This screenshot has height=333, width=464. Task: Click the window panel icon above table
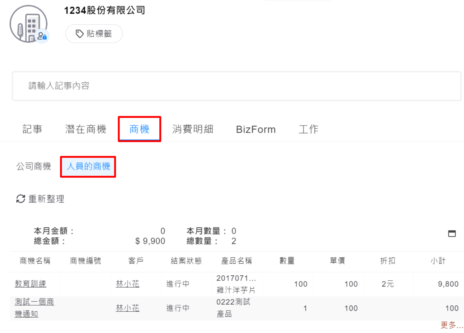coord(452,234)
